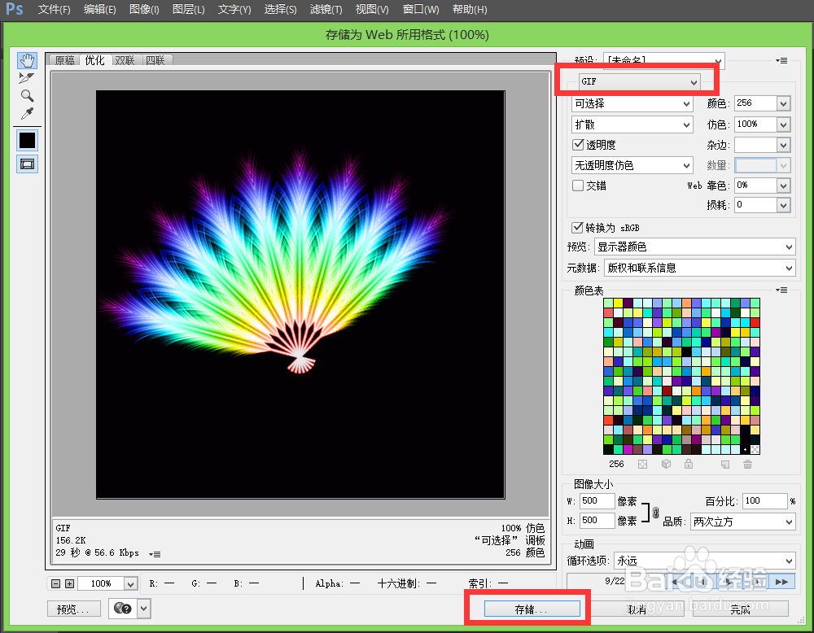
Task: Click the web-shift cube icon
Action: (667, 464)
